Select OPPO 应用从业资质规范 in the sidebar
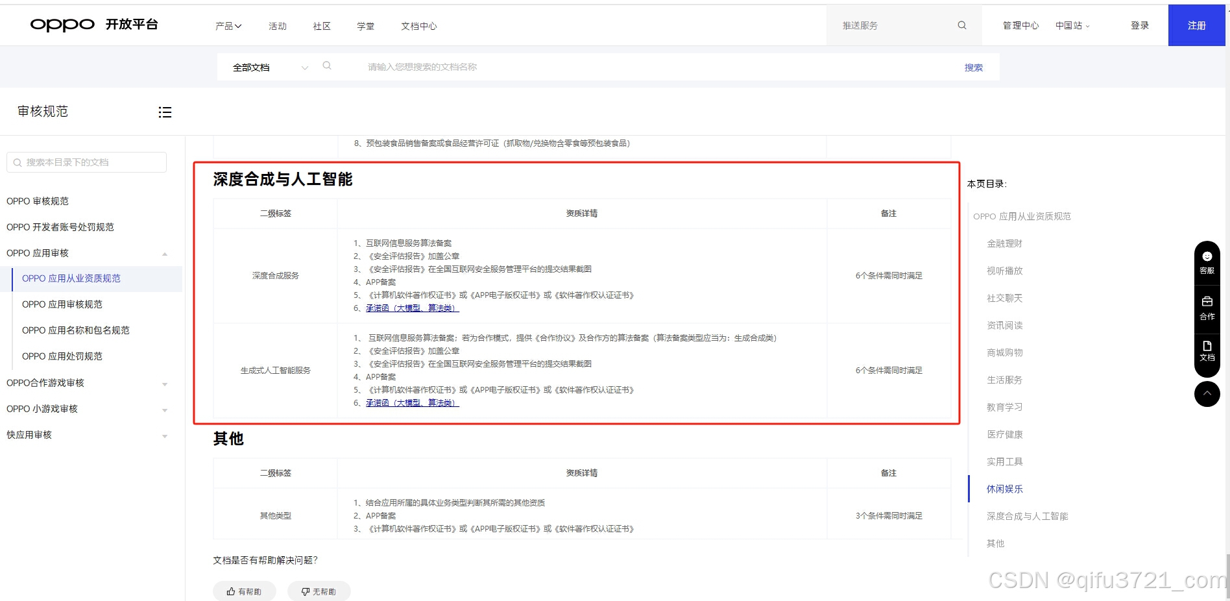 pos(71,278)
